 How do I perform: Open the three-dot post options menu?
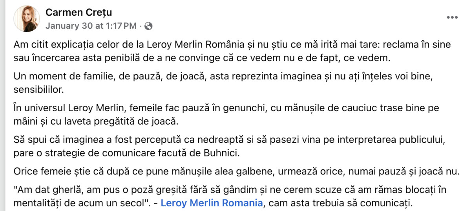[x=452, y=18]
